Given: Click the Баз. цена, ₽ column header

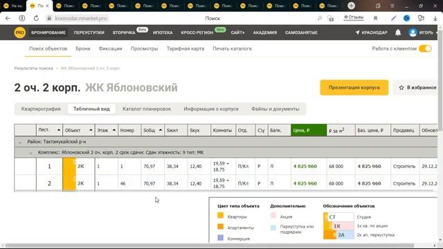Looking at the screenshot, I should (372, 130).
